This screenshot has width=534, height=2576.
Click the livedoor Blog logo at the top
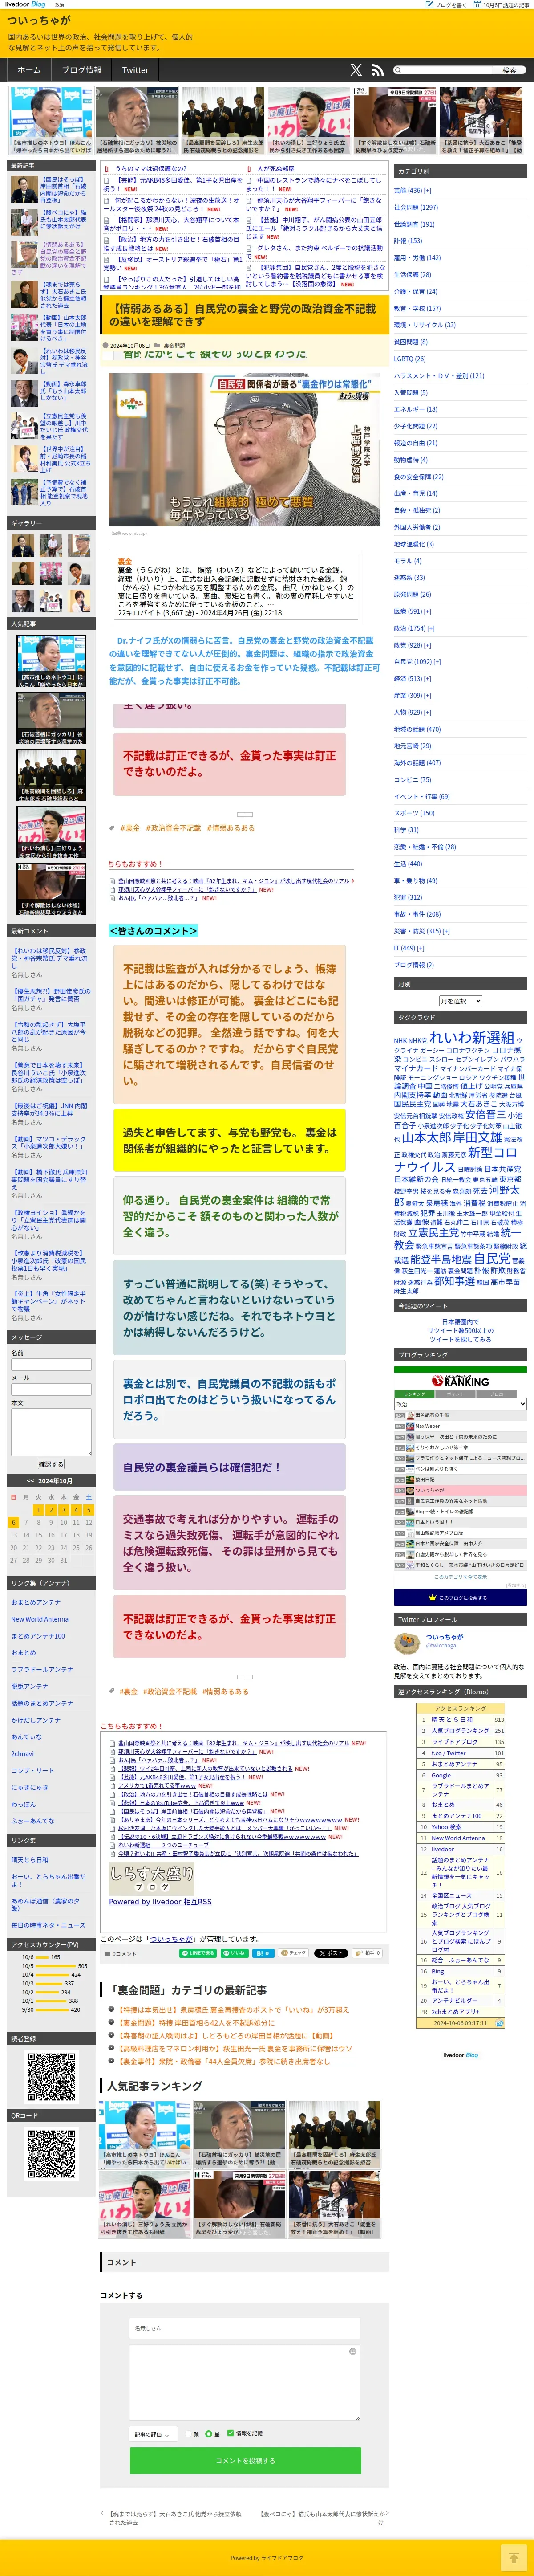click(x=25, y=4)
